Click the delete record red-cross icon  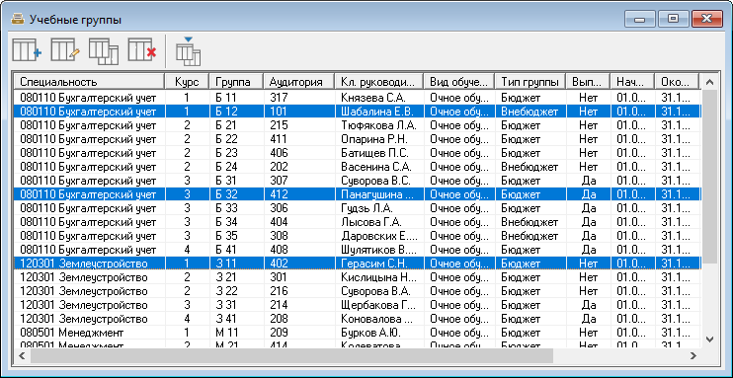click(x=142, y=50)
